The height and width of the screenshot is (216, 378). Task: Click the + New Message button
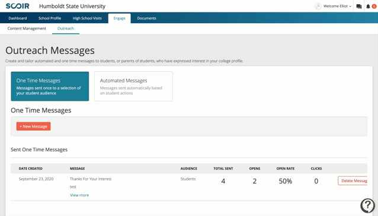(x=34, y=126)
